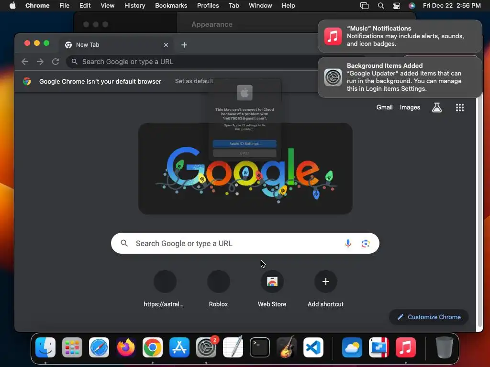This screenshot has width=490, height=367.
Task: Focus the Google search box on page
Action: pos(245,243)
